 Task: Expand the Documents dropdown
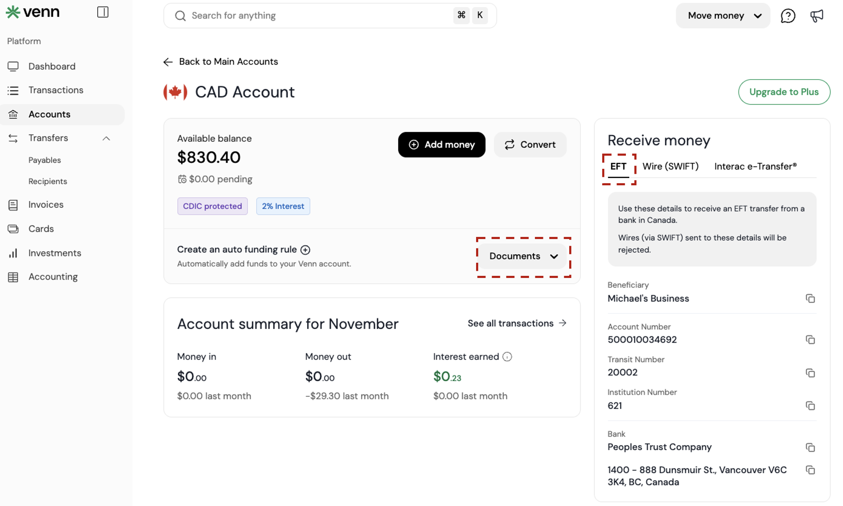[x=523, y=256]
